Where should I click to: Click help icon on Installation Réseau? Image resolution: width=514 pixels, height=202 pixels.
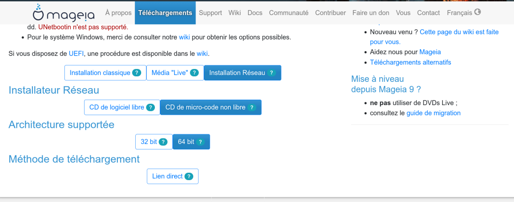tap(271, 73)
